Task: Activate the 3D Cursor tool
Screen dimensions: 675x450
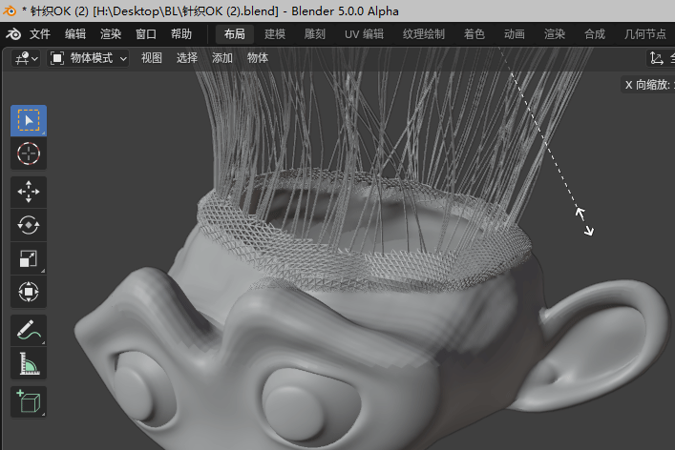Action: (x=29, y=153)
